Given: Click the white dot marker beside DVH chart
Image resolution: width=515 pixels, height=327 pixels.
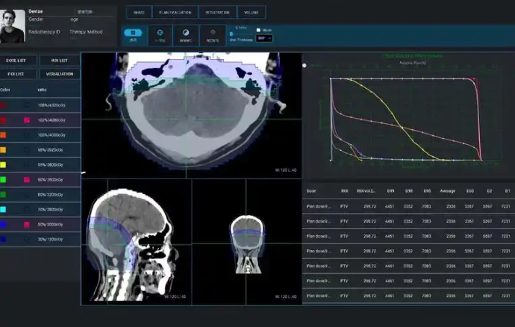Looking at the screenshot, I should click(x=305, y=66).
